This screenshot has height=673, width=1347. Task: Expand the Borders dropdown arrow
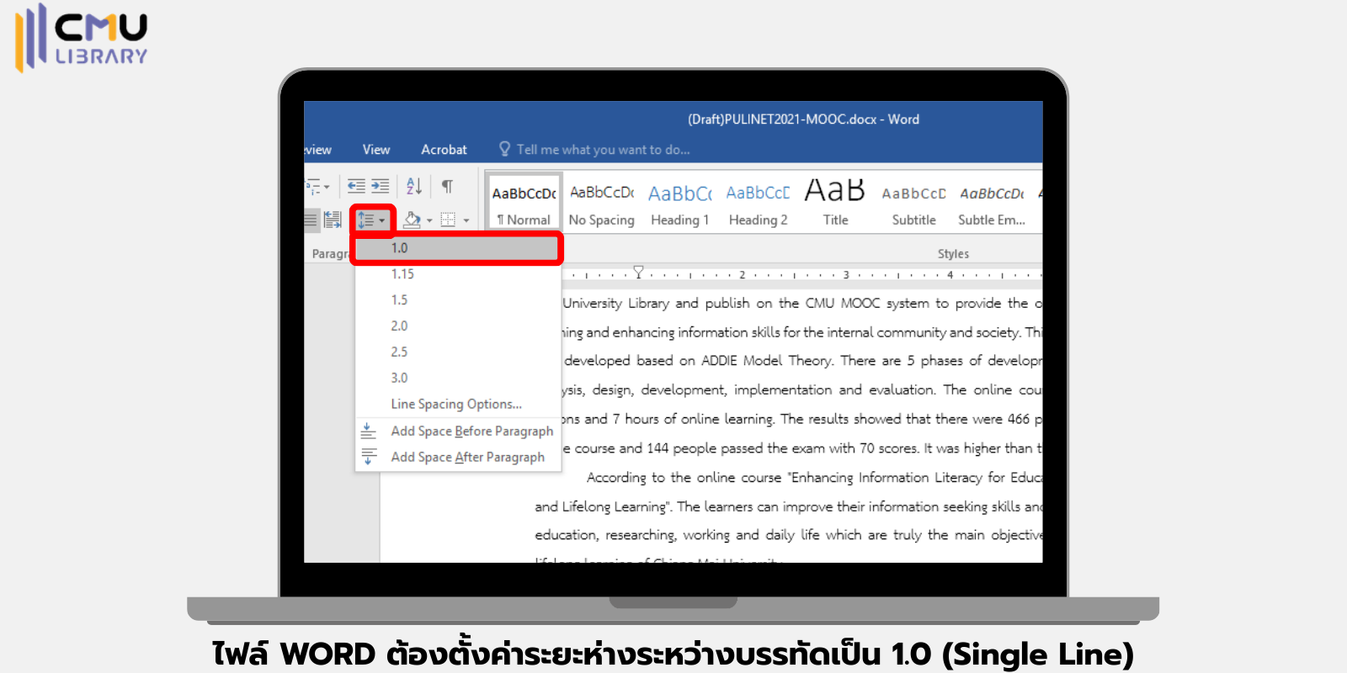click(x=466, y=221)
